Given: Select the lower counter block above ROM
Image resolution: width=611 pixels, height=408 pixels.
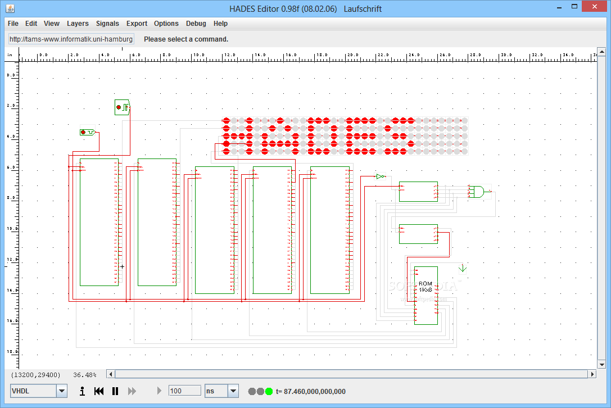Looking at the screenshot, I should tap(419, 234).
